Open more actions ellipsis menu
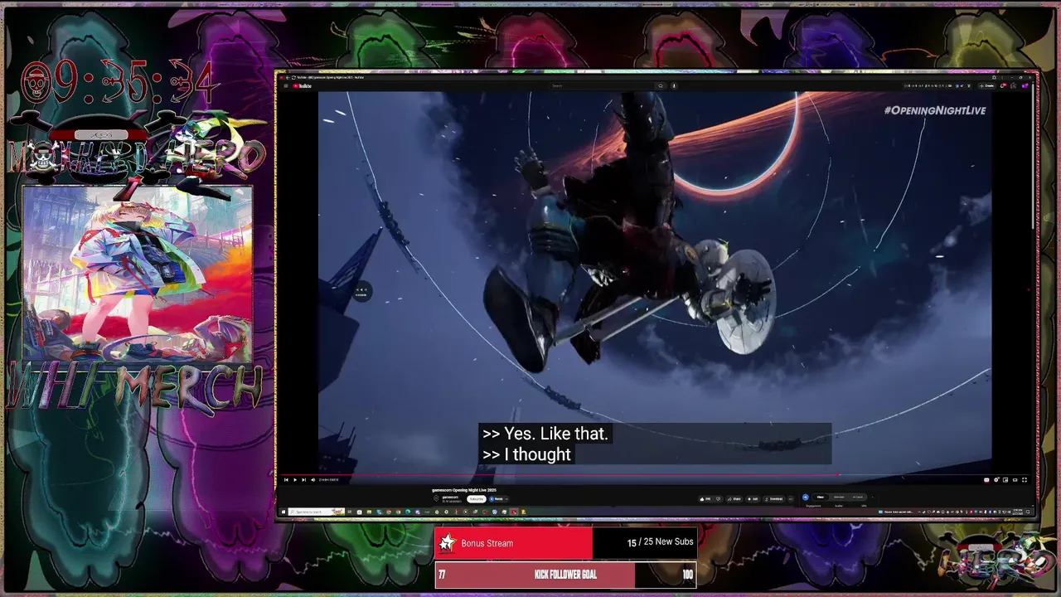This screenshot has width=1061, height=597. click(791, 499)
